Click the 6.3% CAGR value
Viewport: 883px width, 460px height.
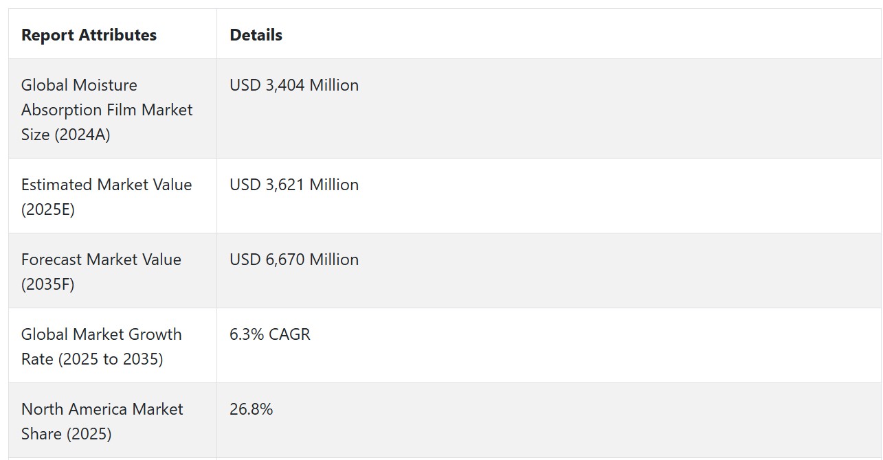click(270, 334)
